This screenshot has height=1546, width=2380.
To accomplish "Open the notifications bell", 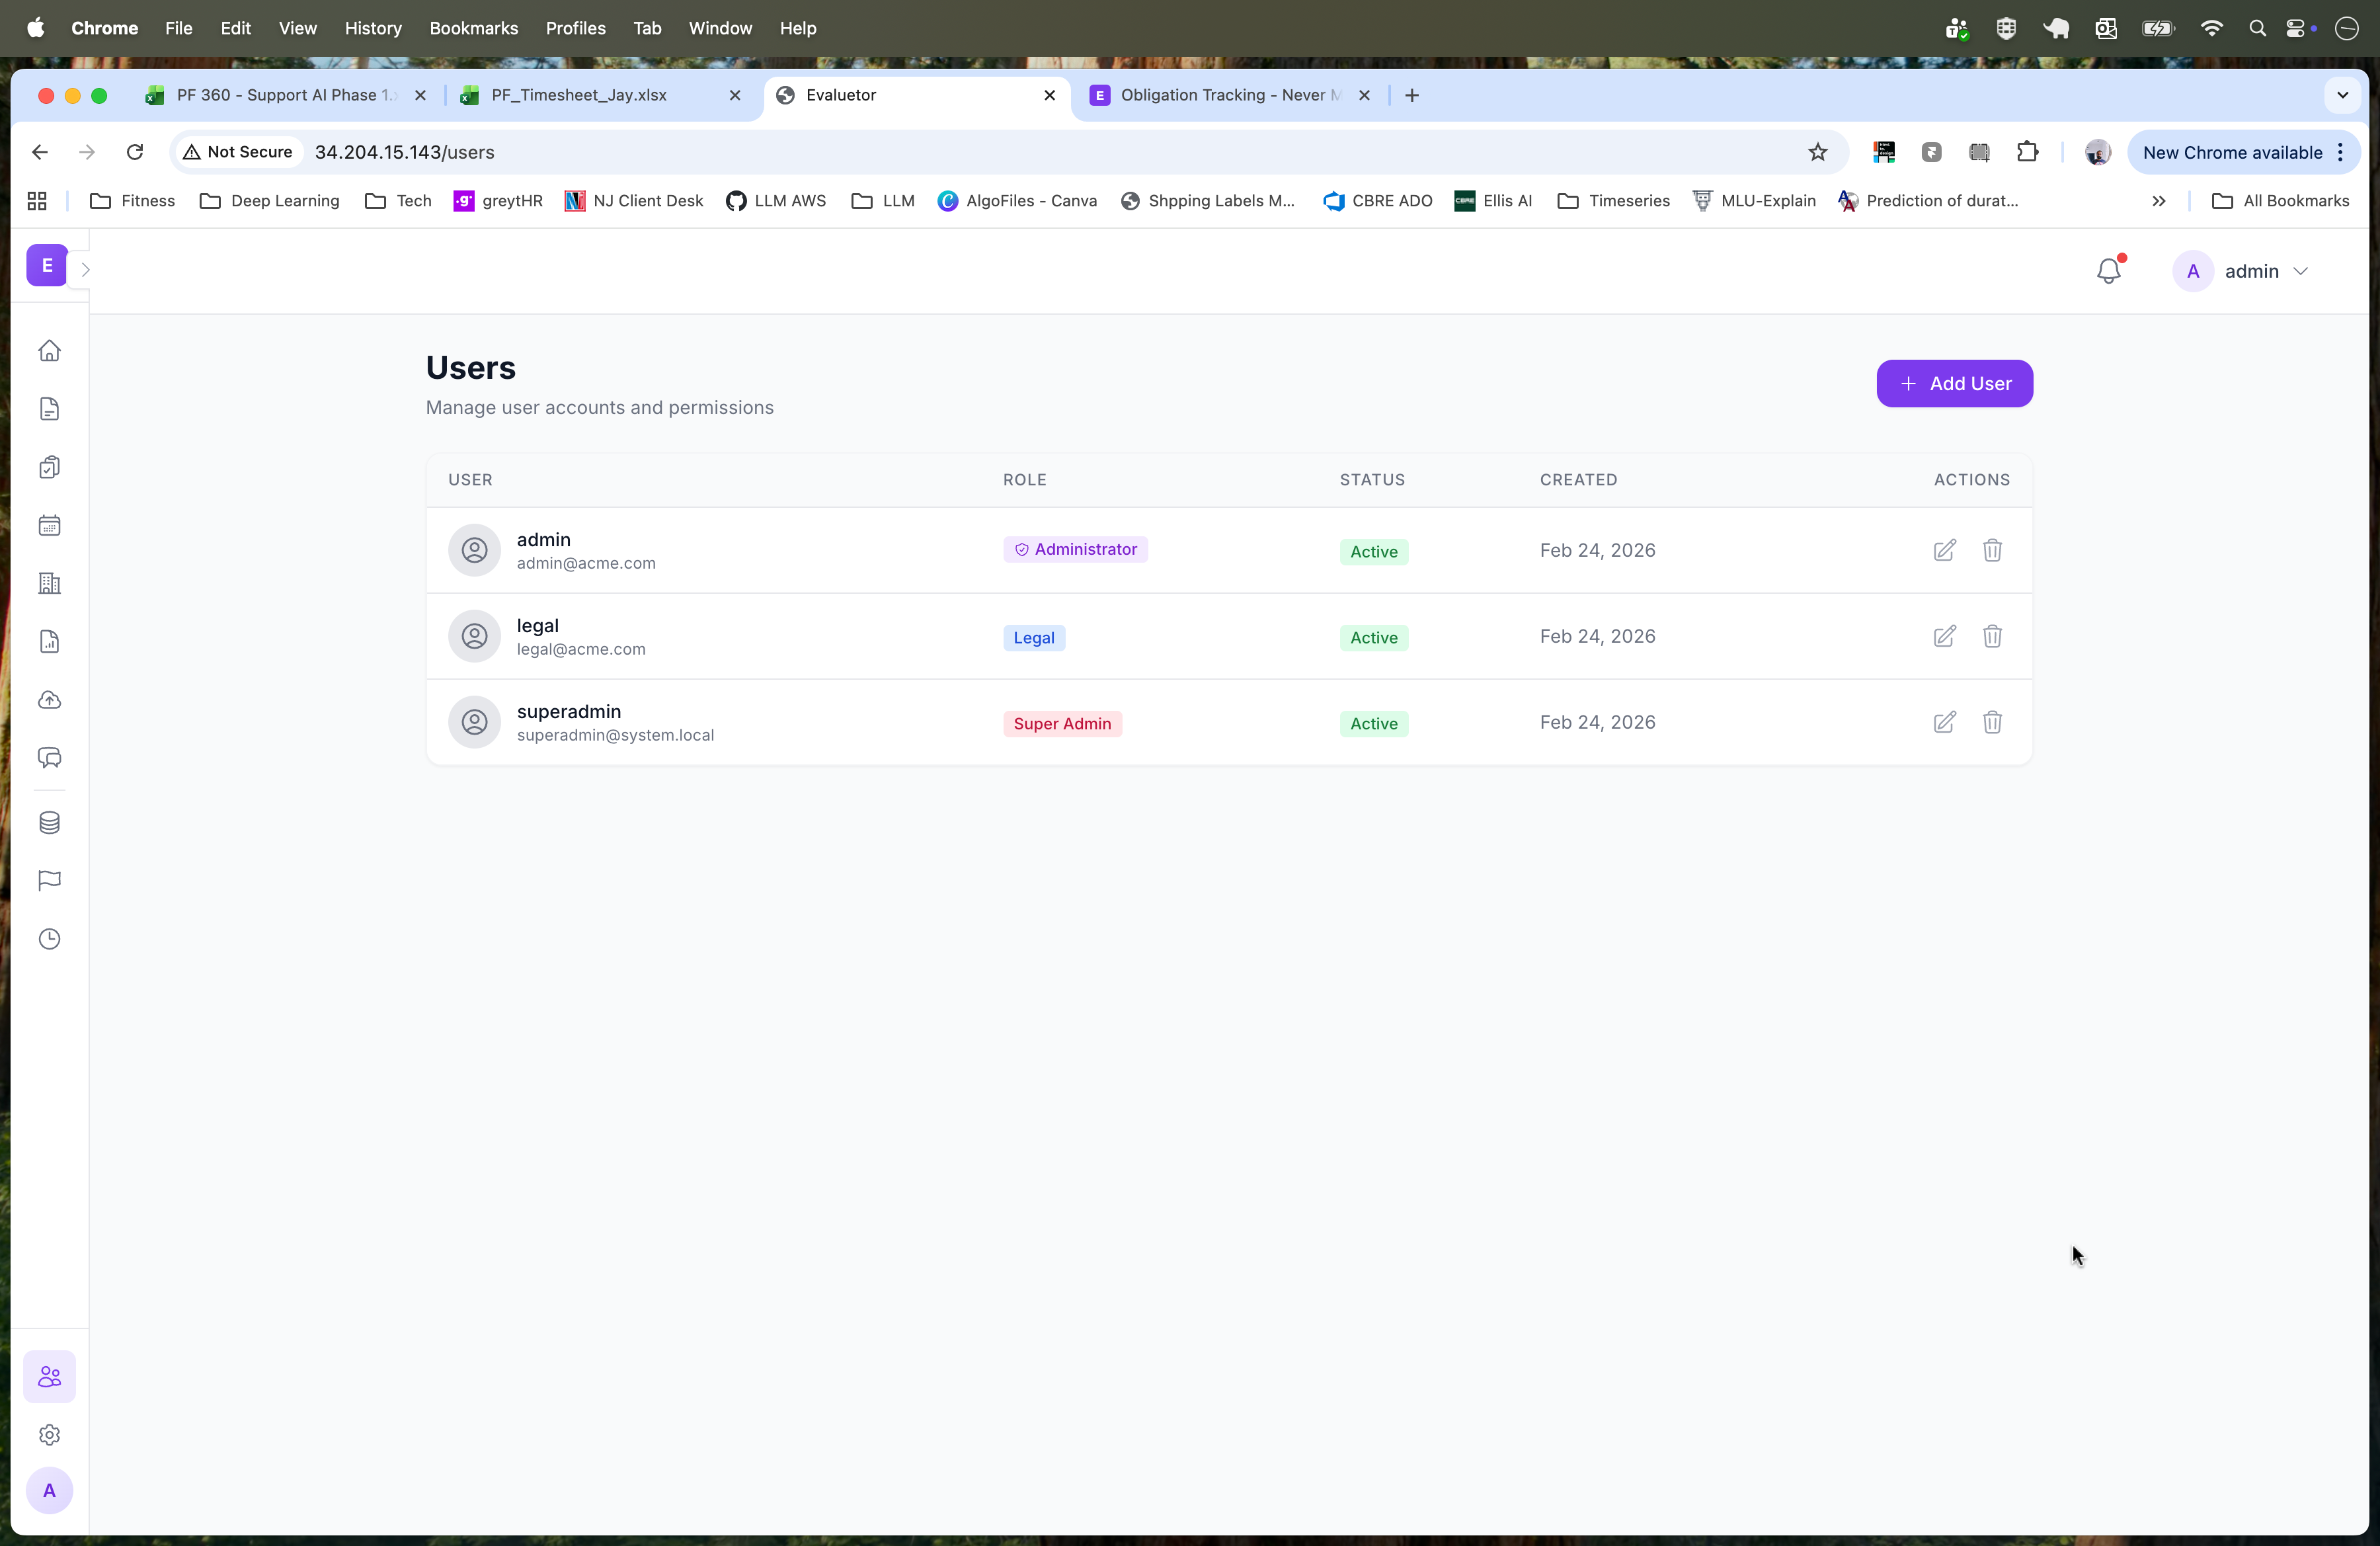I will pyautogui.click(x=2109, y=270).
